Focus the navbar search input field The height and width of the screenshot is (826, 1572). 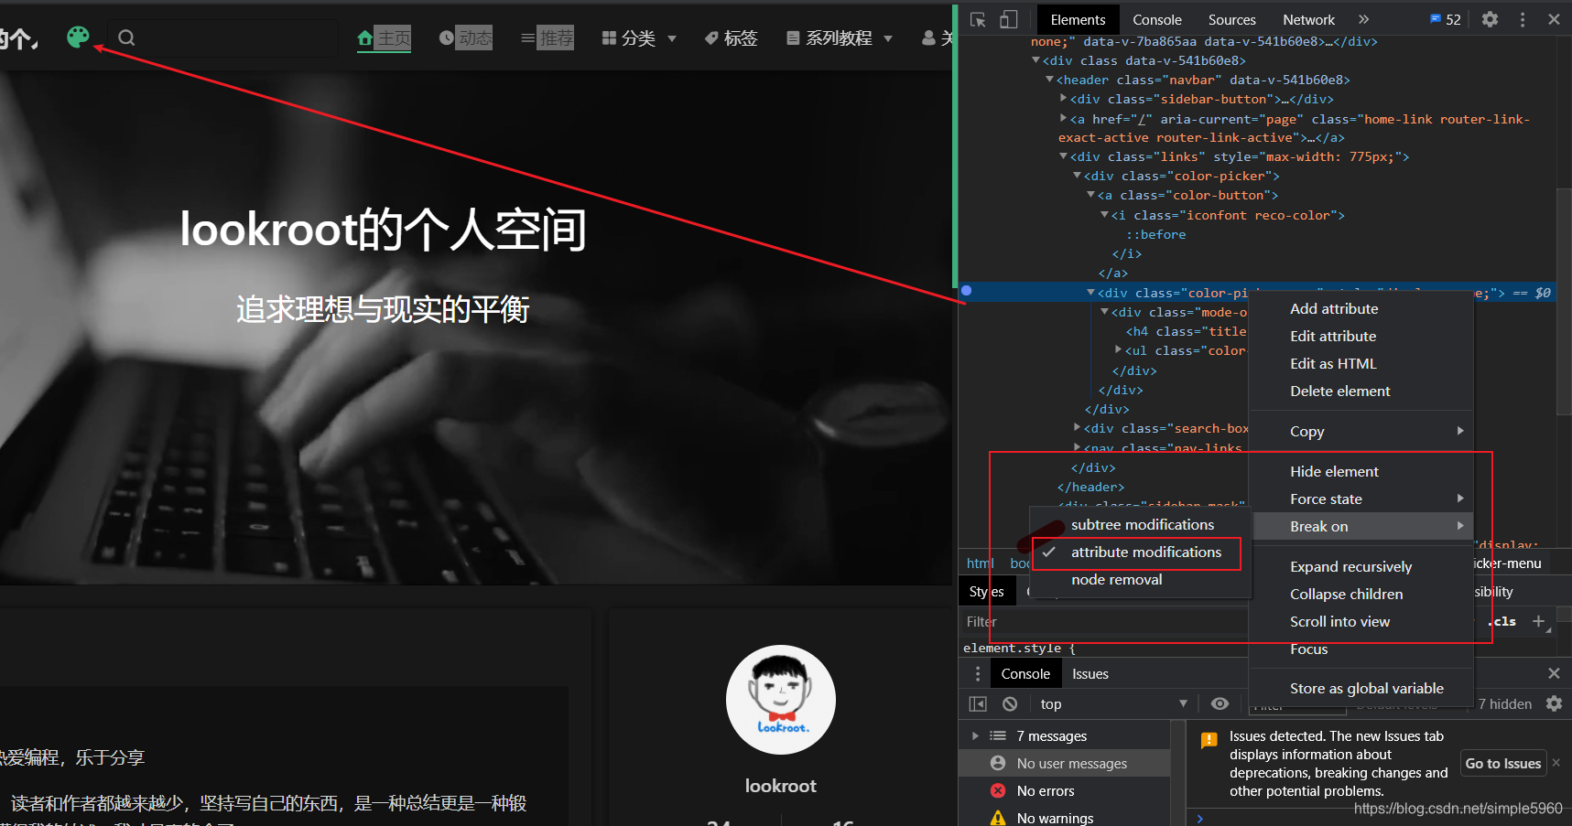pos(222,38)
